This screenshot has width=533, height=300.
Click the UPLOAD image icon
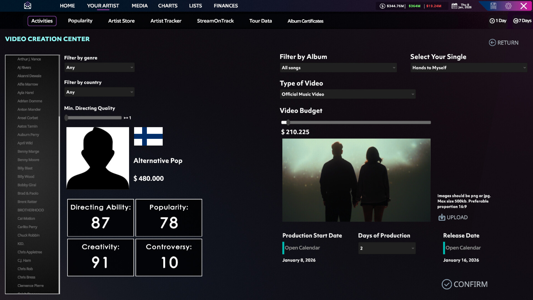[x=442, y=217]
